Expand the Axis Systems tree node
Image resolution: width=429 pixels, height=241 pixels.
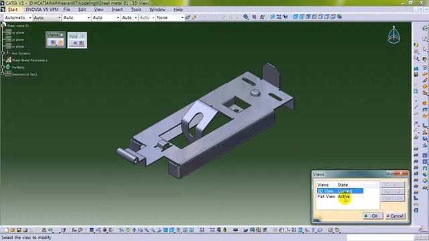point(3,53)
